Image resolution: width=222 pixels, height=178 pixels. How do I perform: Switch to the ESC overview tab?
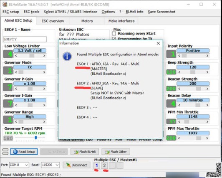(x=53, y=21)
